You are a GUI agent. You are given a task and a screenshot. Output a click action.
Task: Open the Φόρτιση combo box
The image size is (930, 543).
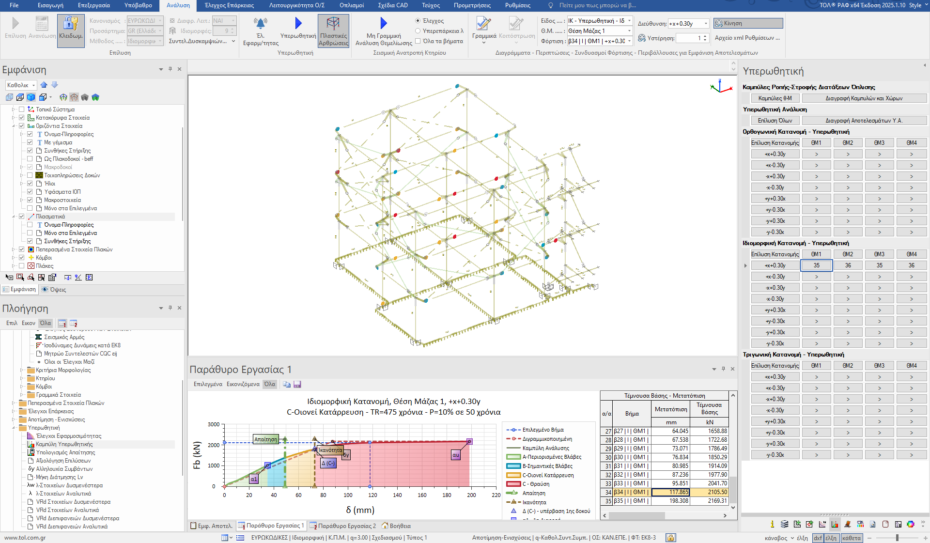(x=629, y=41)
